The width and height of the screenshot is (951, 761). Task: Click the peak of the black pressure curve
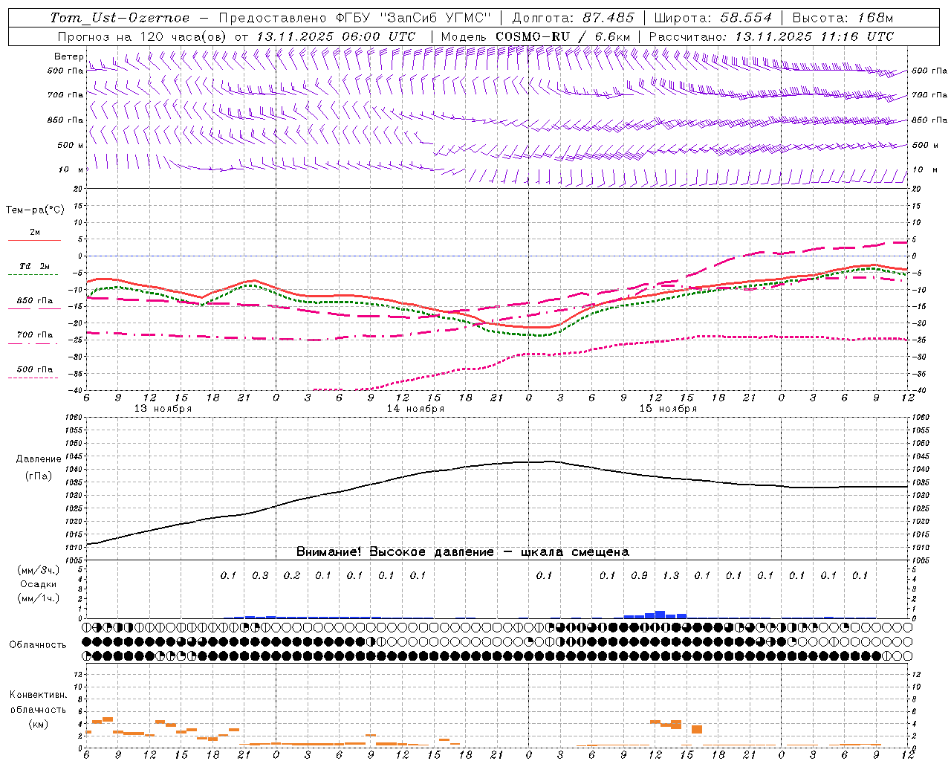pos(550,462)
